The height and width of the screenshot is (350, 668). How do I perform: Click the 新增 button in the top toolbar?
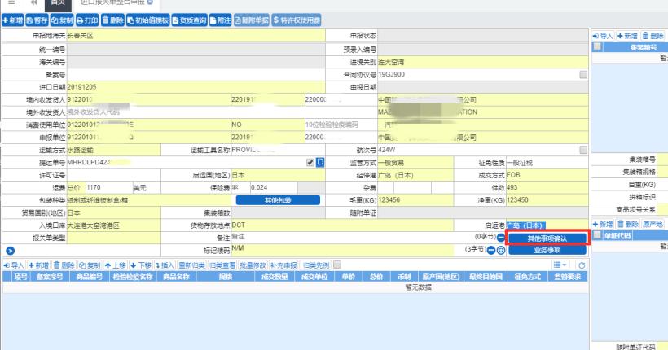point(13,20)
